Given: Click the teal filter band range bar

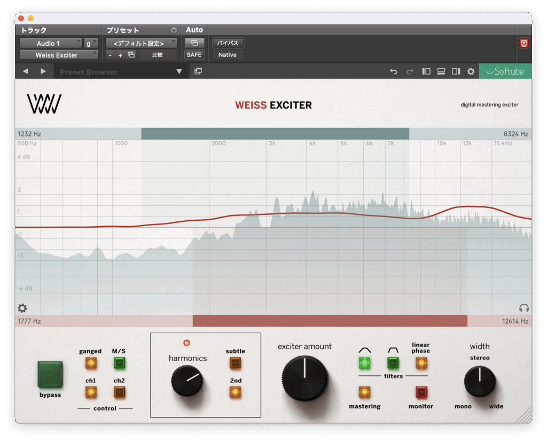Looking at the screenshot, I should 275,134.
